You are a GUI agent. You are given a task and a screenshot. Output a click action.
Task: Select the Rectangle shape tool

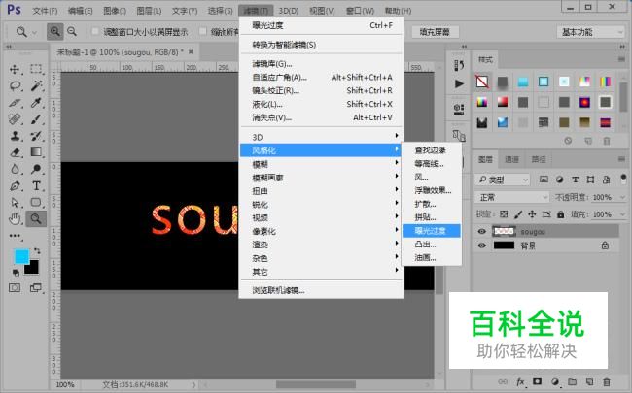36,203
